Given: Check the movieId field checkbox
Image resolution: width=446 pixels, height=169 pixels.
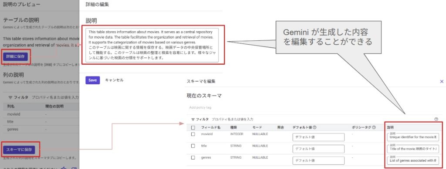Looking at the screenshot, I should pyautogui.click(x=193, y=134).
